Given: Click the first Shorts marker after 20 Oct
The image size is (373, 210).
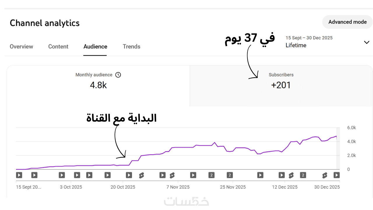Looking at the screenshot, I should [x=141, y=175].
